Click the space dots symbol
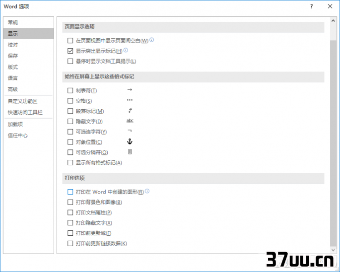The width and height of the screenshot is (340, 272). click(x=130, y=100)
